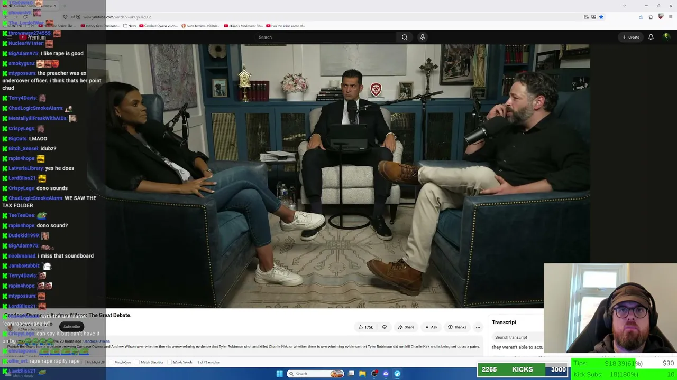Click chat message "WE SAW THE TAX FOLDER"
Screen dimensions: 677x380
point(49,202)
